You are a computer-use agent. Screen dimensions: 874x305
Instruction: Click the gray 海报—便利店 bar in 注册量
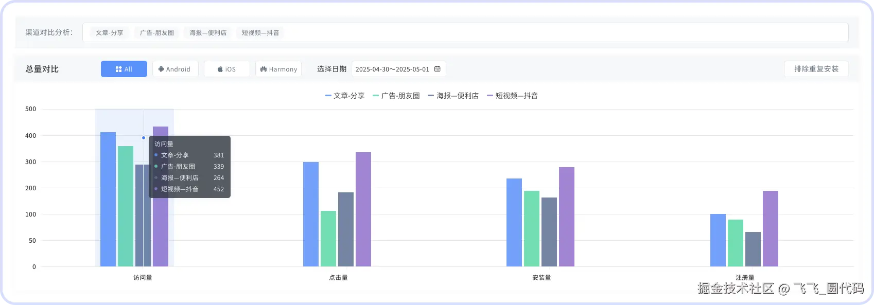point(753,249)
